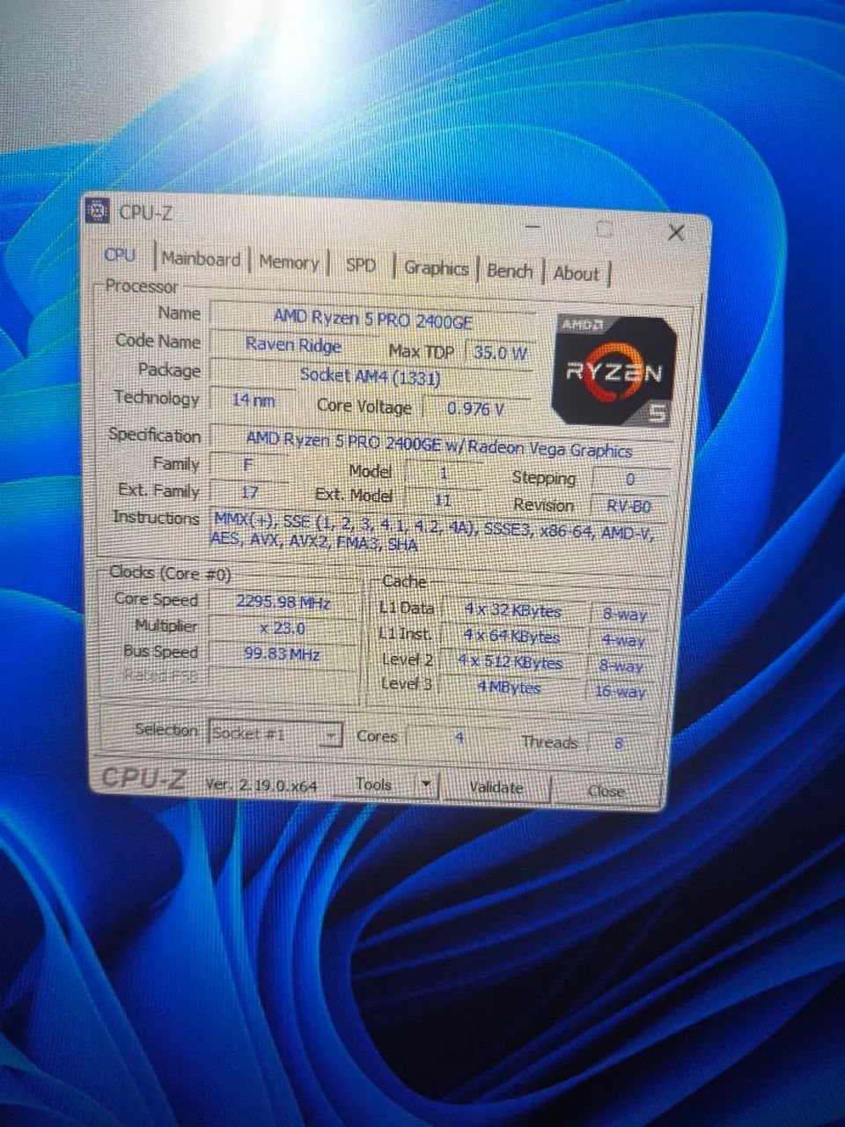Viewport: 845px width, 1127px height.
Task: Click the Code Name value Raven Ridge
Action: 293,344
